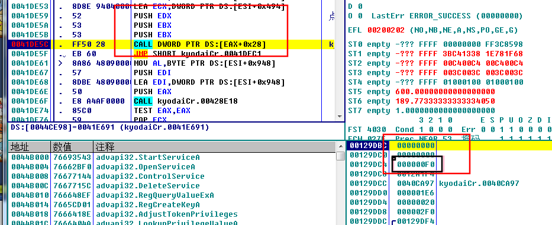Click the disassembly scrollbar down arrow
The height and width of the screenshot is (225, 552).
(340, 117)
